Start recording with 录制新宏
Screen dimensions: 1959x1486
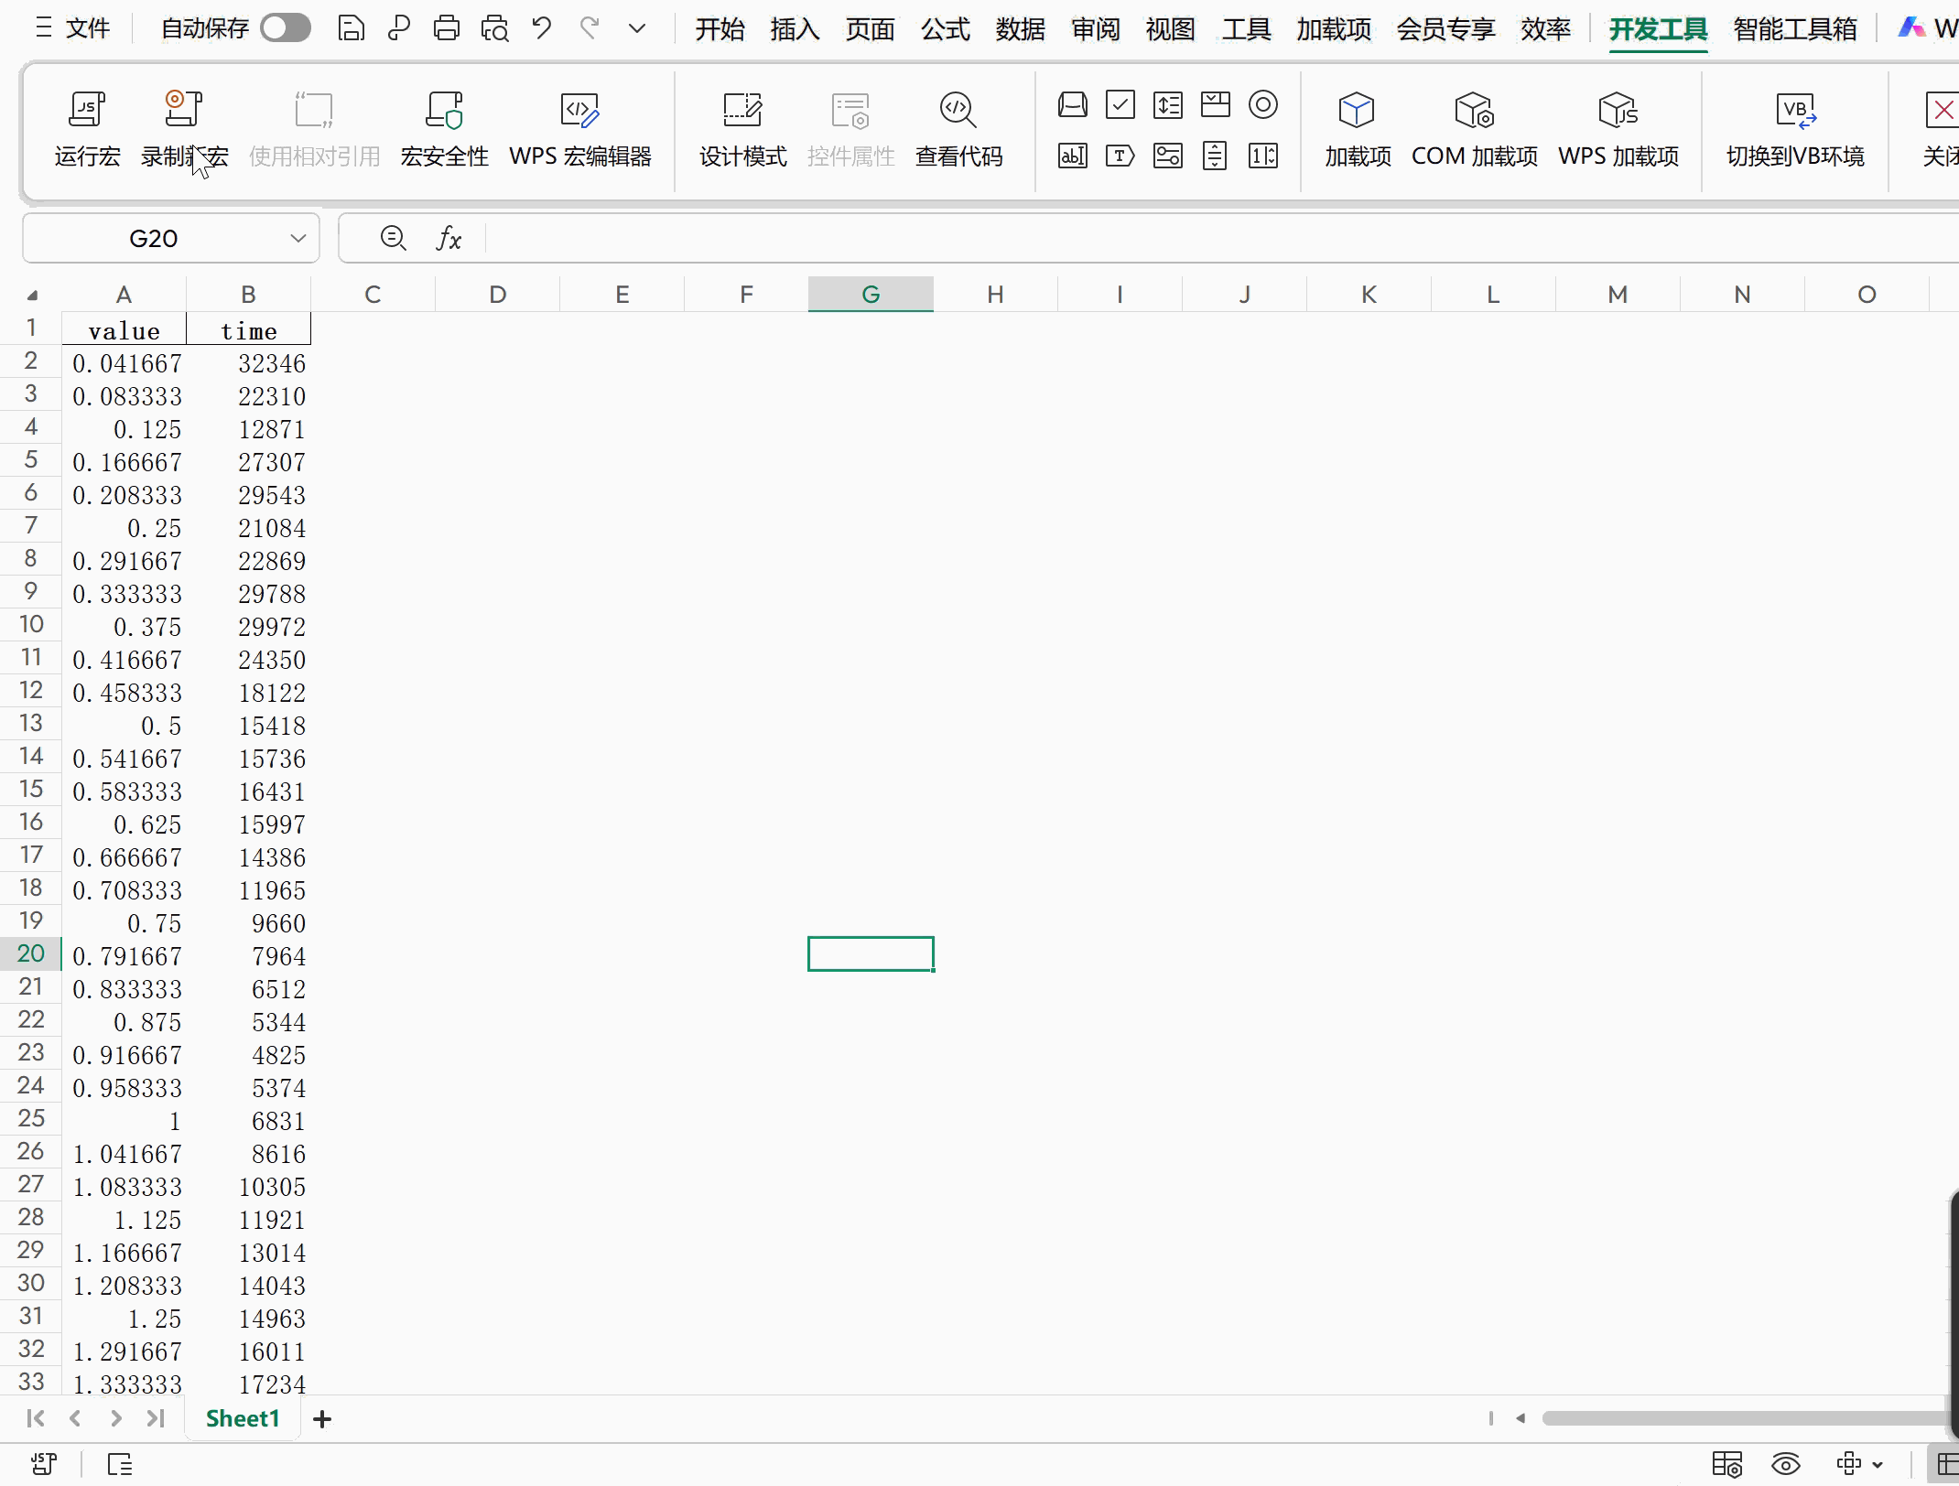pyautogui.click(x=183, y=110)
